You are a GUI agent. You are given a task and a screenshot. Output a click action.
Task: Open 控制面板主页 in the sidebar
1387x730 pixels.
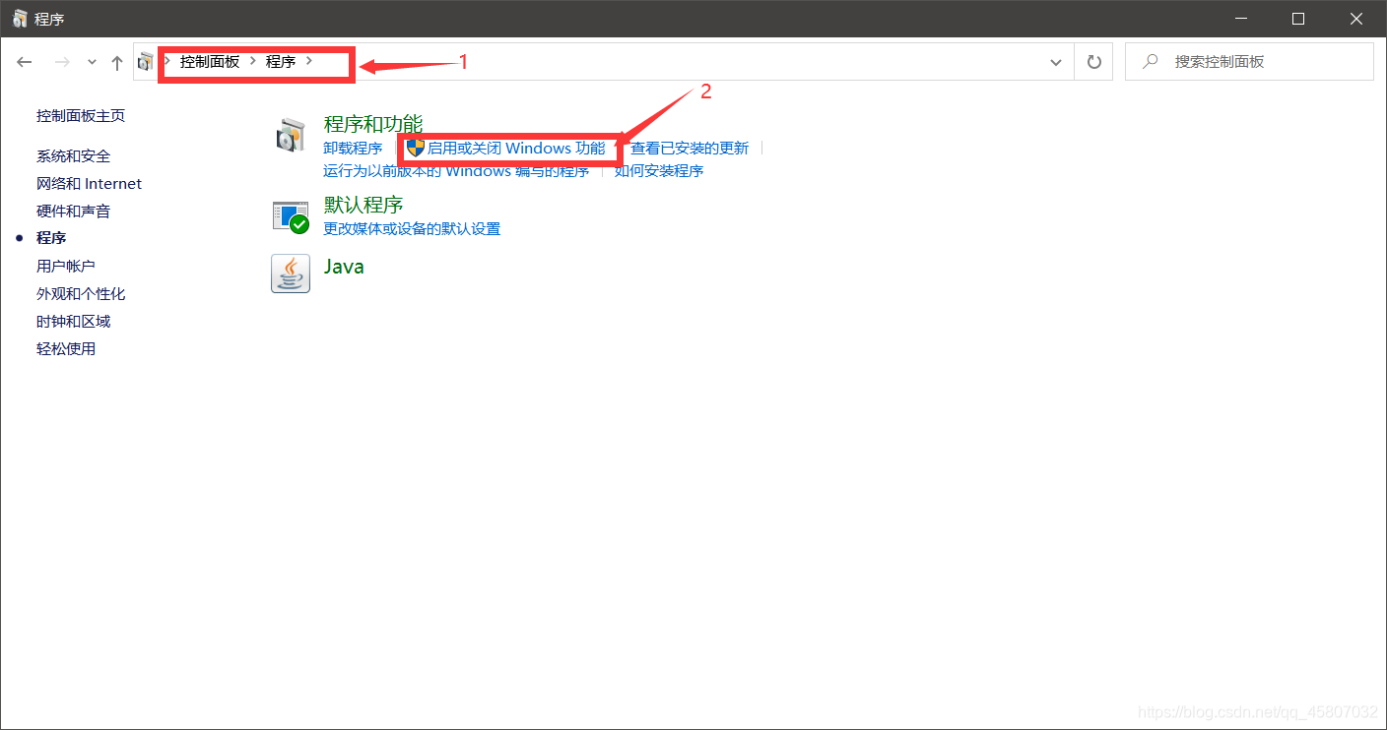(x=81, y=115)
